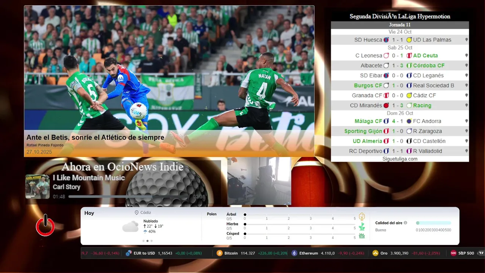This screenshot has width=485, height=273.
Task: Click the orange Bitcoin icon in ticker
Action: click(x=219, y=253)
